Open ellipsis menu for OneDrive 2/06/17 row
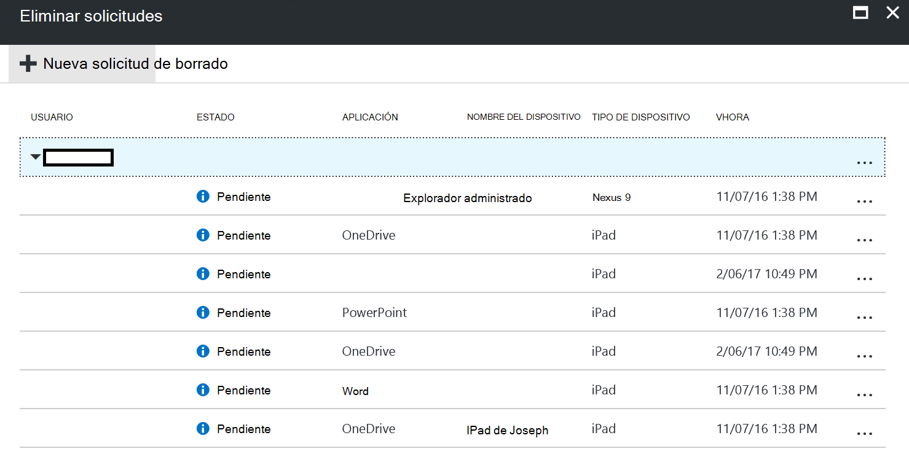909x454 pixels. [864, 356]
